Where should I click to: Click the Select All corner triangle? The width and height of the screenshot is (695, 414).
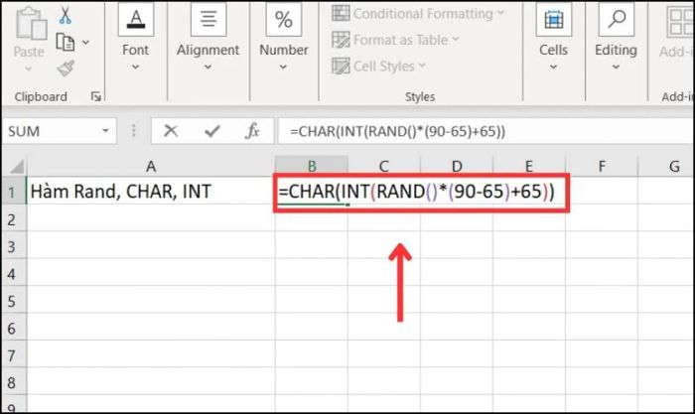tap(17, 167)
